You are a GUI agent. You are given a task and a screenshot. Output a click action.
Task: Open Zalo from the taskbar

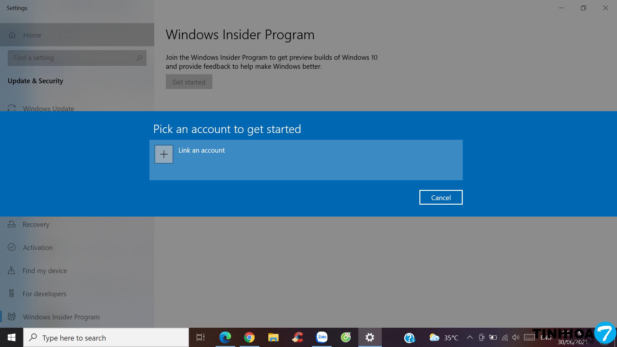click(322, 337)
